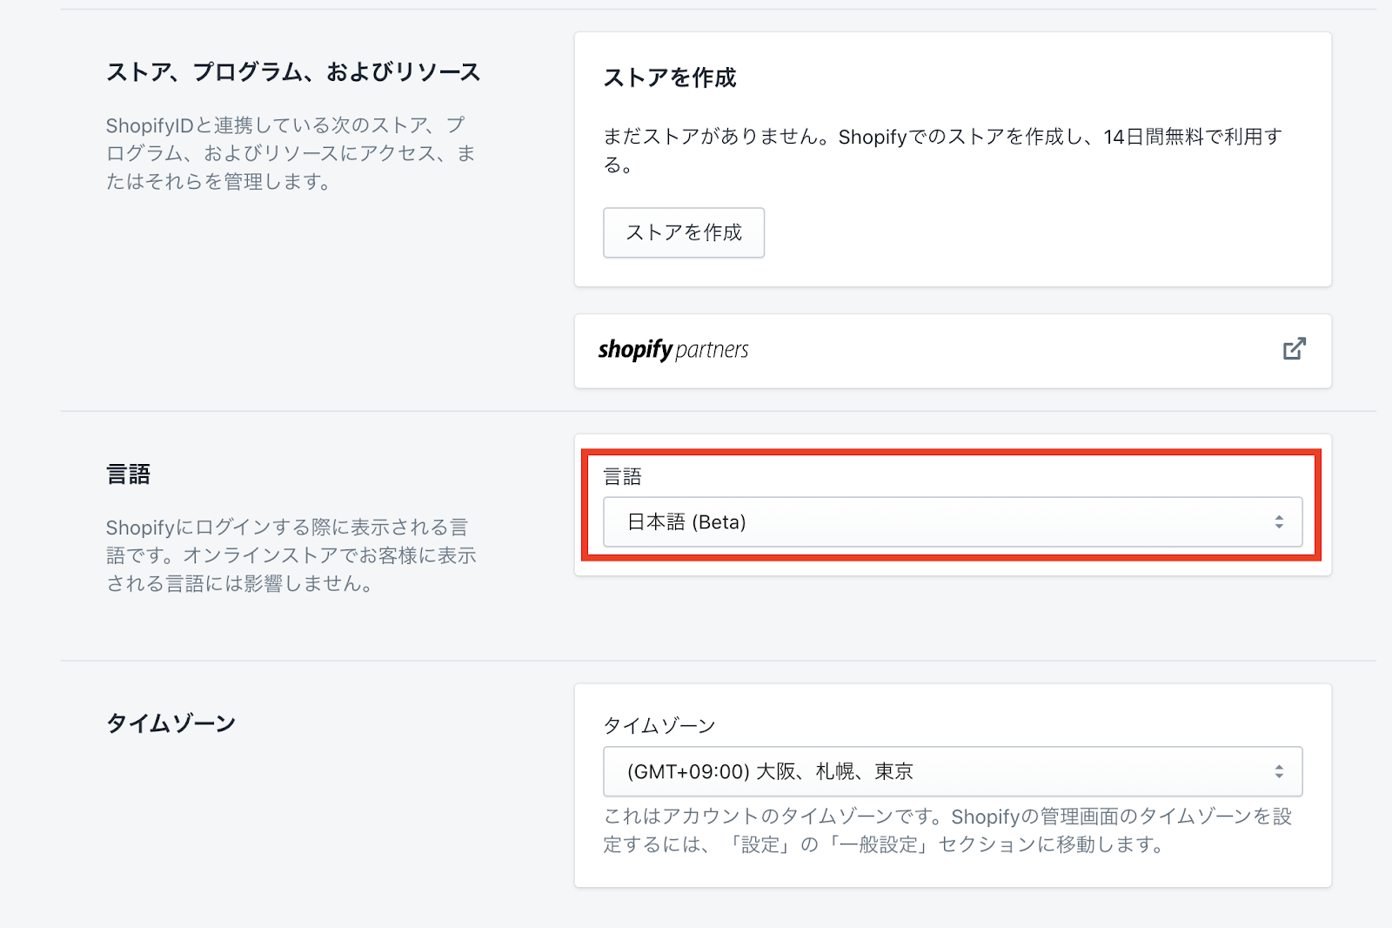Viewport: 1392px width, 928px height.
Task: Click the Shopifyにログインする際 language description text
Action: click(291, 555)
